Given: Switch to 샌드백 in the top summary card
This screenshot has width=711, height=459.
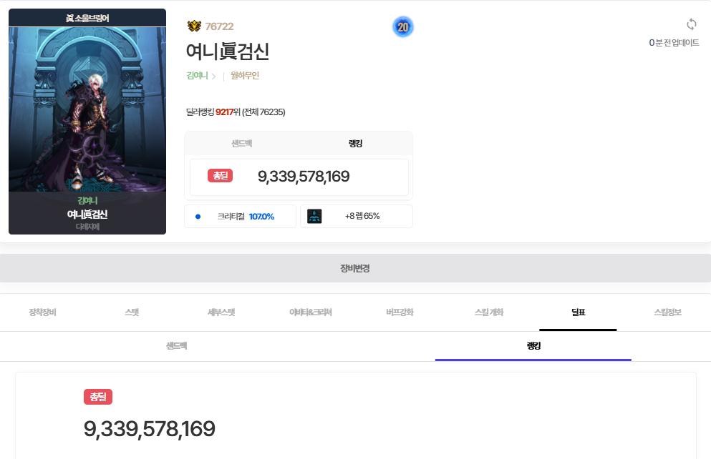Looking at the screenshot, I should pyautogui.click(x=241, y=144).
